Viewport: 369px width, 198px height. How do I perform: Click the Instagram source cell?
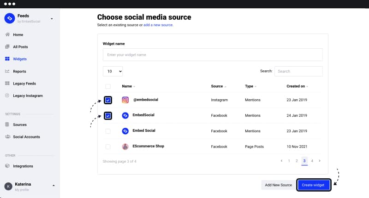coord(220,100)
